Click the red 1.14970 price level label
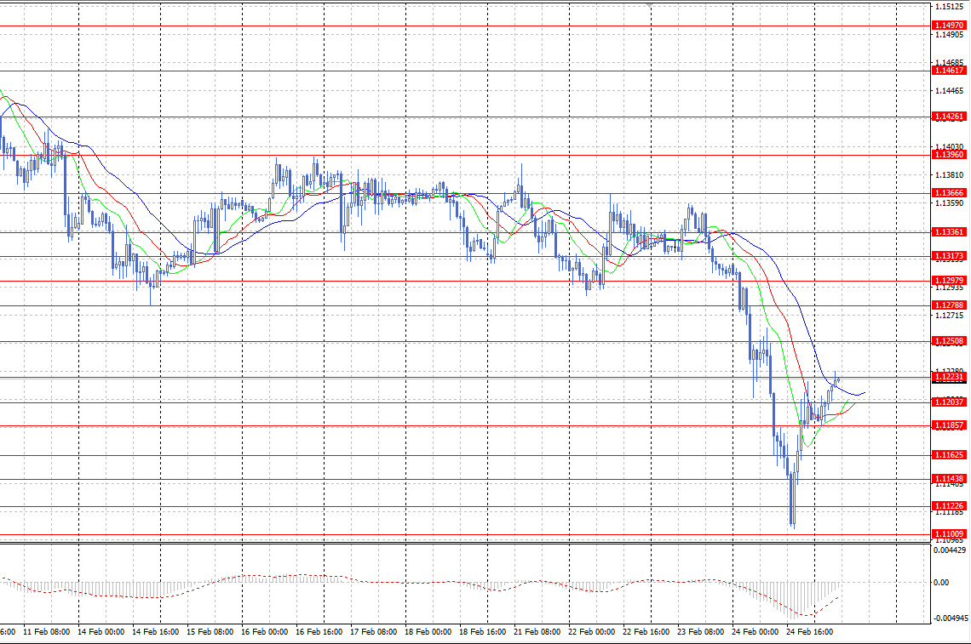Image resolution: width=971 pixels, height=644 pixels. [950, 26]
